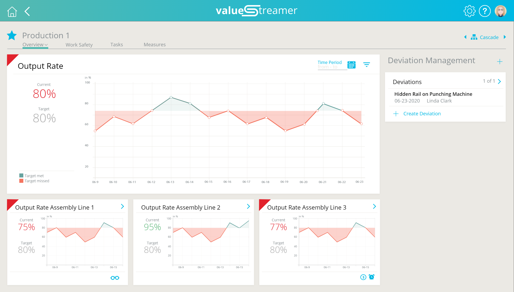Open settings via the gear icon
This screenshot has height=292, width=514.
coord(469,11)
